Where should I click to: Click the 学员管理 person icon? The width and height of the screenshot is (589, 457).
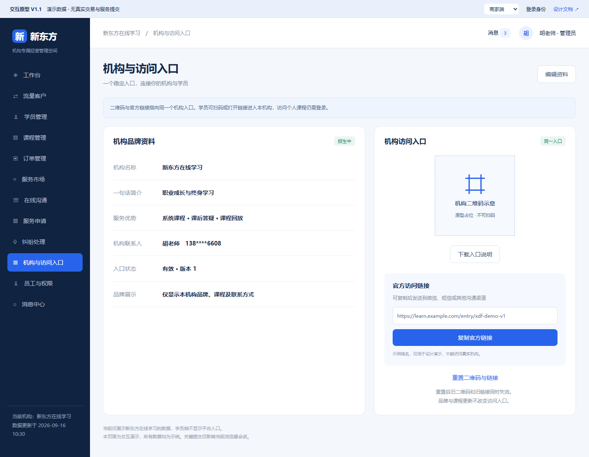pyautogui.click(x=16, y=117)
